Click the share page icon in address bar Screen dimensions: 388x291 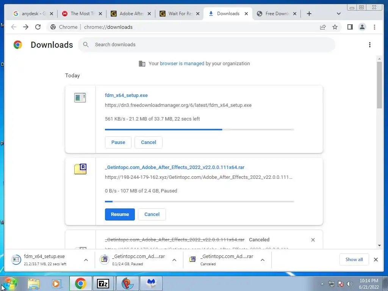pos(323,27)
